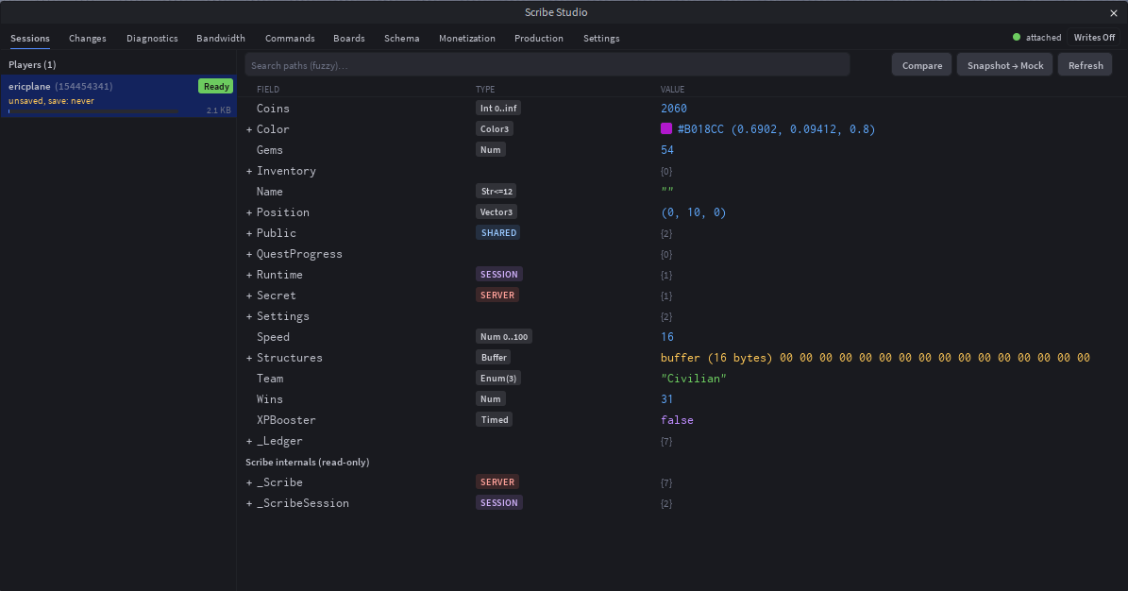Switch to the Monetization tab
Screen dimensions: 1128x591
(x=467, y=38)
